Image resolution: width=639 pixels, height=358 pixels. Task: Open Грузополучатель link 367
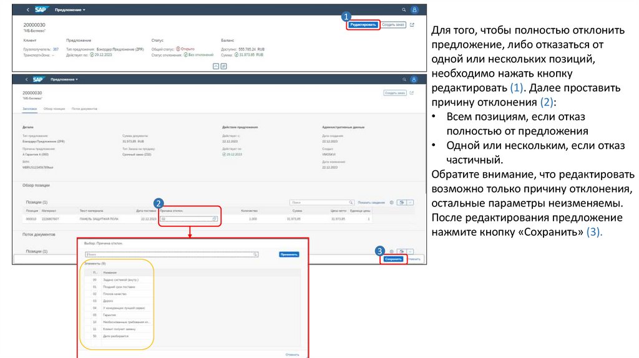pyautogui.click(x=56, y=49)
